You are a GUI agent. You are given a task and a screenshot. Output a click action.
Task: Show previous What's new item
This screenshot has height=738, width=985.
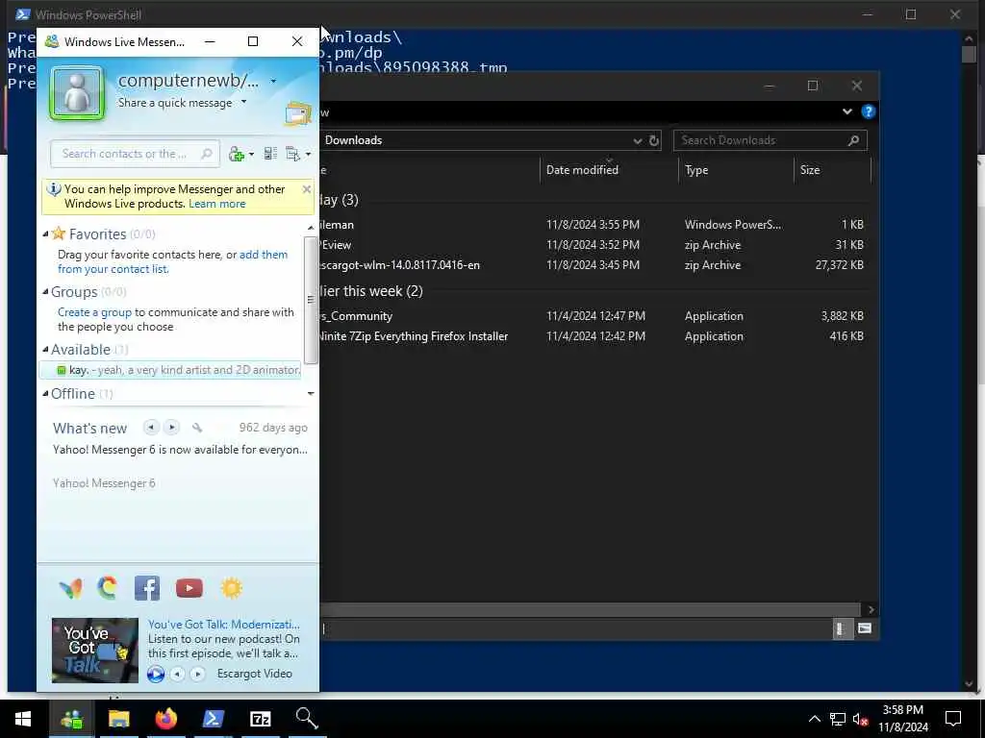pos(151,428)
